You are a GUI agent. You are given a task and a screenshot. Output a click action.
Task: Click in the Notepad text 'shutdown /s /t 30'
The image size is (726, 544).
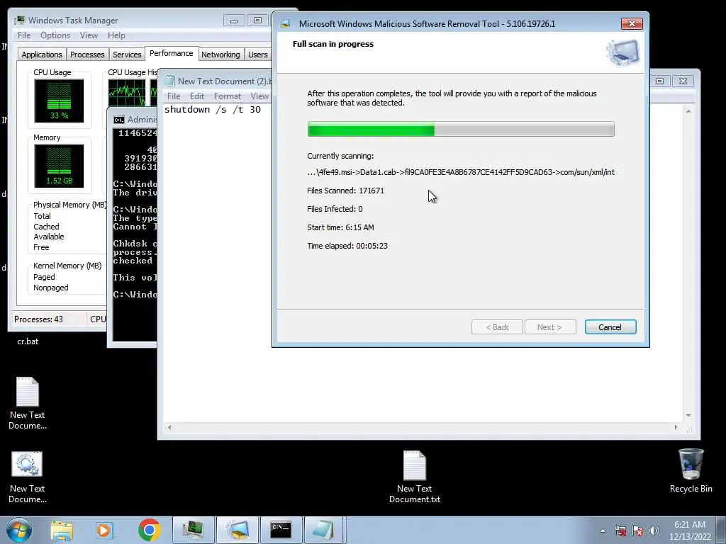pyautogui.click(x=213, y=110)
